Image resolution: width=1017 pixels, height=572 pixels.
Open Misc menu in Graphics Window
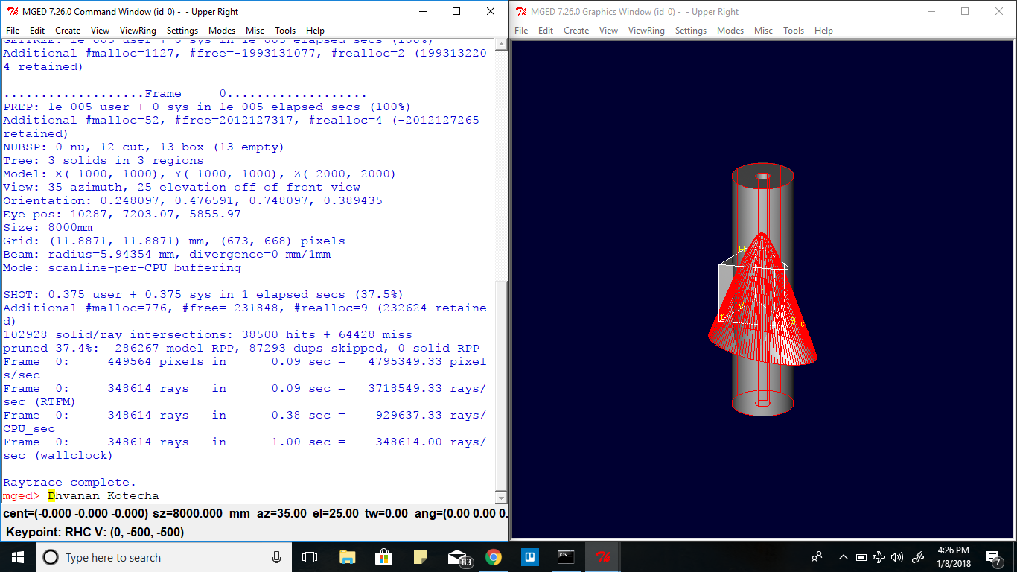[x=764, y=31]
